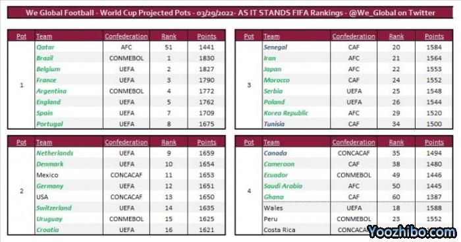The image size is (461, 242).
Task: Select the Korea Republic team cell
Action: [296, 113]
